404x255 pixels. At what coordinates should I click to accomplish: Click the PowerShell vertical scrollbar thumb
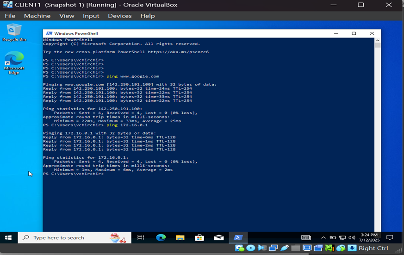click(x=378, y=45)
